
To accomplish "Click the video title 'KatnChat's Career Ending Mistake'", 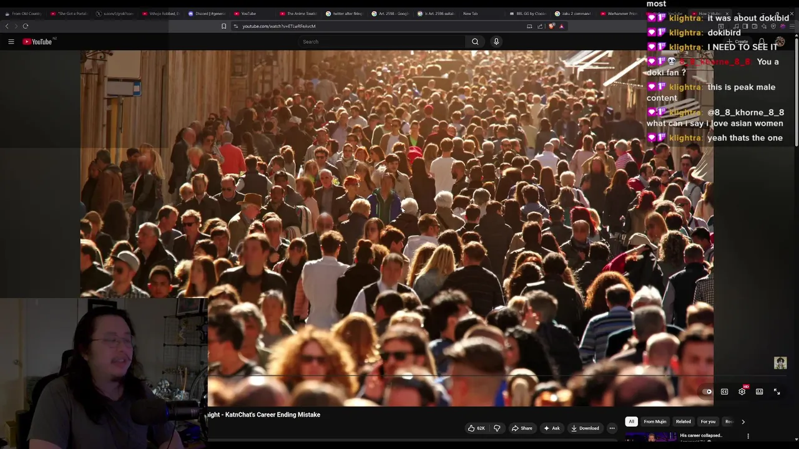I will [x=263, y=415].
